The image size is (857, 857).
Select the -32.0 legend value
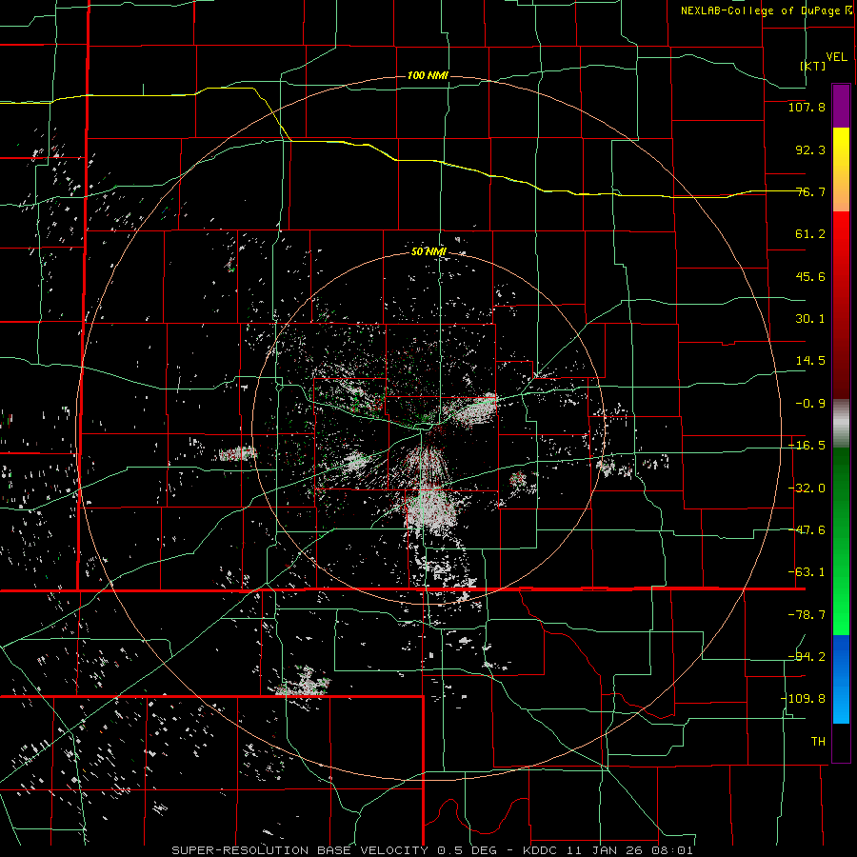coord(807,488)
